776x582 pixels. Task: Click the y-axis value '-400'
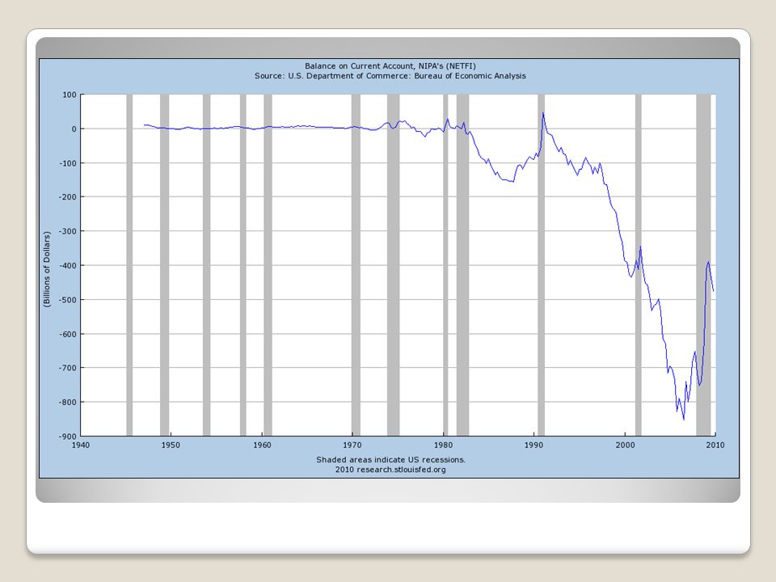click(68, 265)
